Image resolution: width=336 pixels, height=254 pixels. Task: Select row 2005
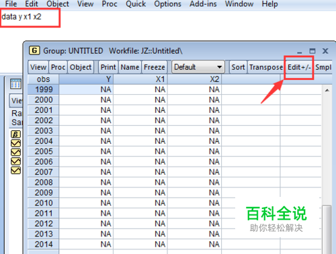click(x=43, y=151)
